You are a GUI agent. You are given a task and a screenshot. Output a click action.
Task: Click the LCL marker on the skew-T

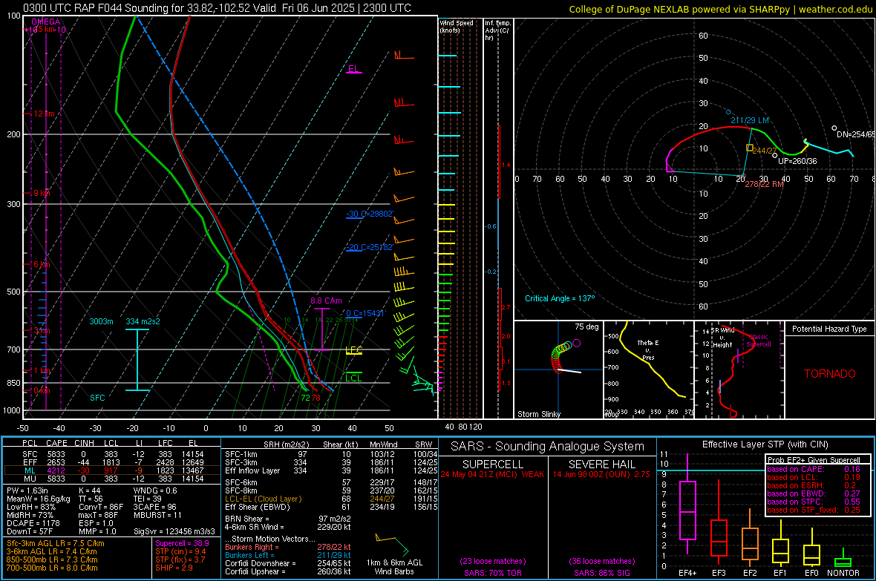[353, 378]
